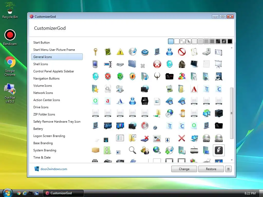Visit the door2windows.com link
Screen dimensions: 263x197
pyautogui.click(x=54, y=169)
